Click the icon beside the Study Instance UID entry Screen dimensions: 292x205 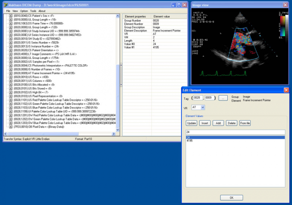[11, 30]
